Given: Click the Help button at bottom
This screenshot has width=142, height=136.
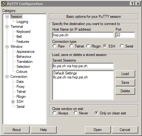Looking at the screenshot, I should pos(44,130).
